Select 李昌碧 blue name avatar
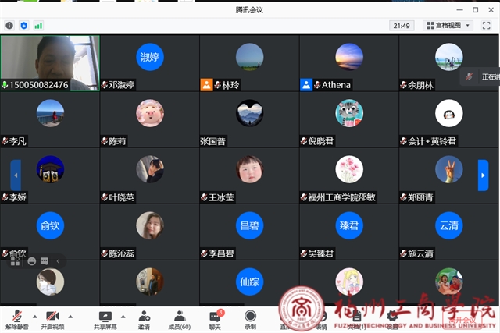 (250, 225)
